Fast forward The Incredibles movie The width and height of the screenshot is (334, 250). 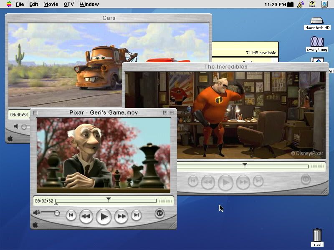point(243,182)
